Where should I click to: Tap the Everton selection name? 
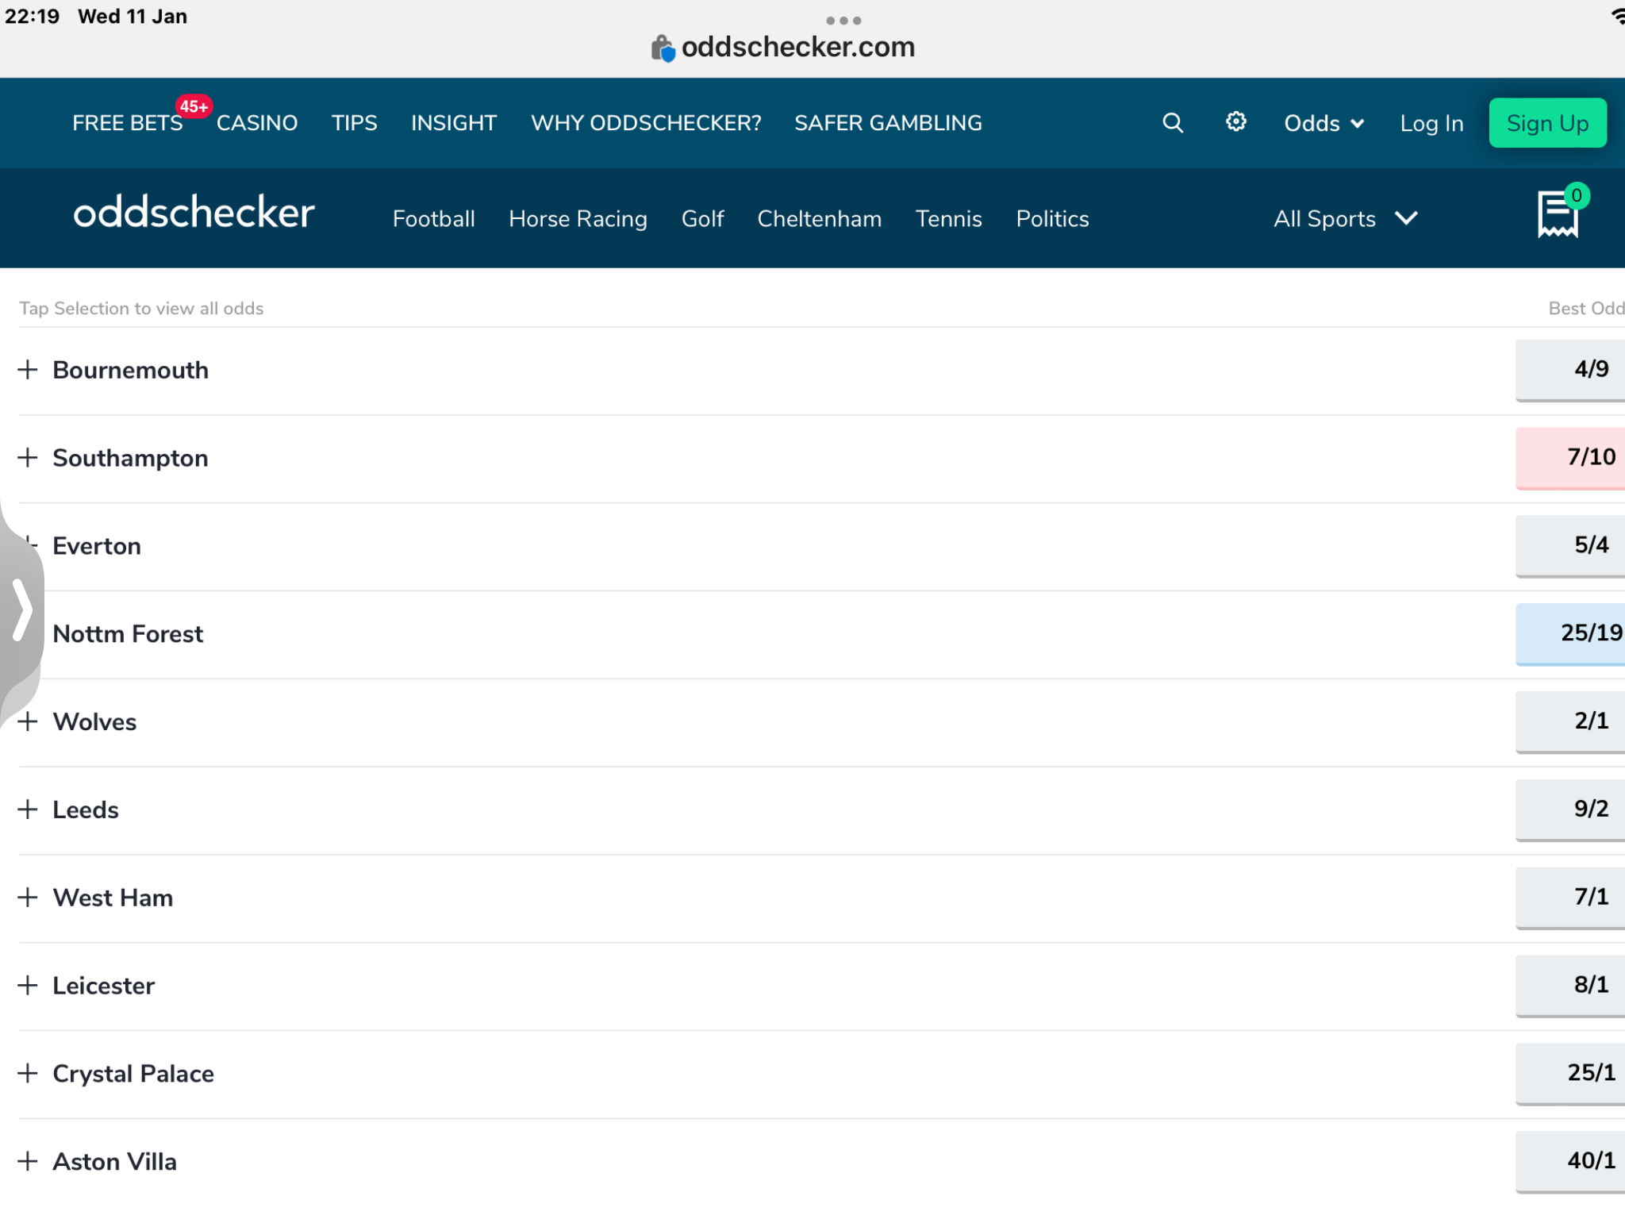click(x=97, y=546)
